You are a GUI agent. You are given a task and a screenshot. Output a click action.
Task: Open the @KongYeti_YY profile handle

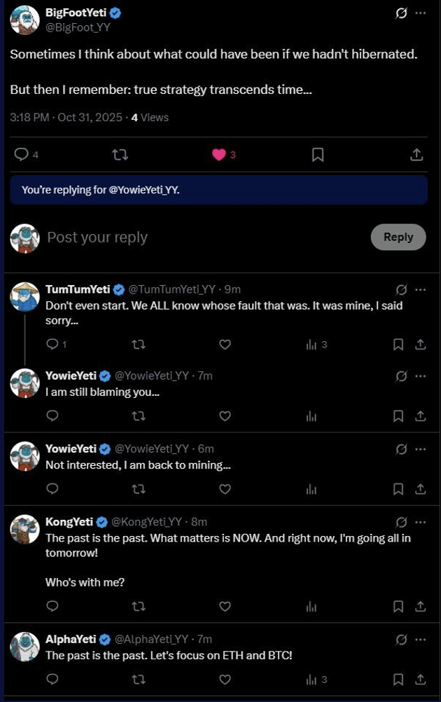coord(147,522)
